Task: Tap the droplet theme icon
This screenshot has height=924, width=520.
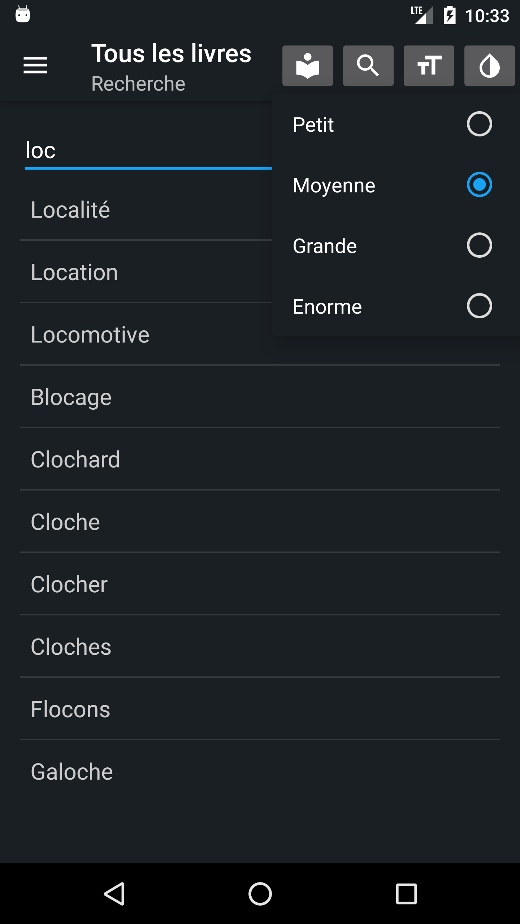Action: pyautogui.click(x=489, y=66)
